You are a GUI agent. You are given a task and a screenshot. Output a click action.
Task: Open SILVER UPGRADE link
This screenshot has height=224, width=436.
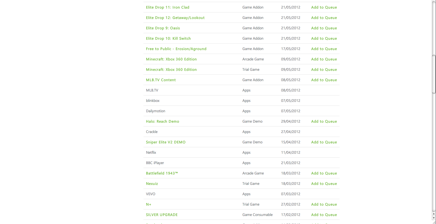click(162, 215)
